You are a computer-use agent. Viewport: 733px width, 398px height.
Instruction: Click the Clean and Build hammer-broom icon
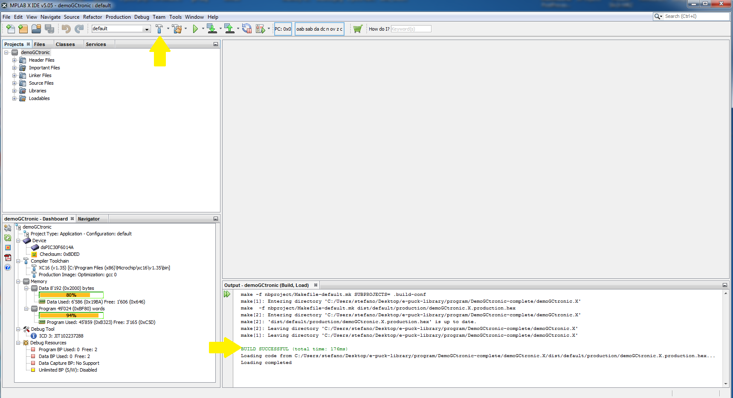coord(177,29)
